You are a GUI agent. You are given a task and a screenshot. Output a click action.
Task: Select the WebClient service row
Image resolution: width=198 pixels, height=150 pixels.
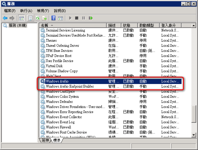tap(111, 76)
